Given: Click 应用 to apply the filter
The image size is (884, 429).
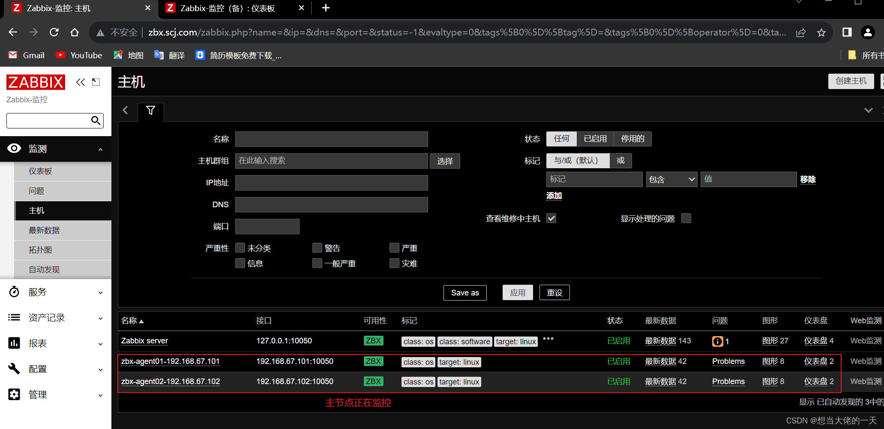Looking at the screenshot, I should (518, 293).
